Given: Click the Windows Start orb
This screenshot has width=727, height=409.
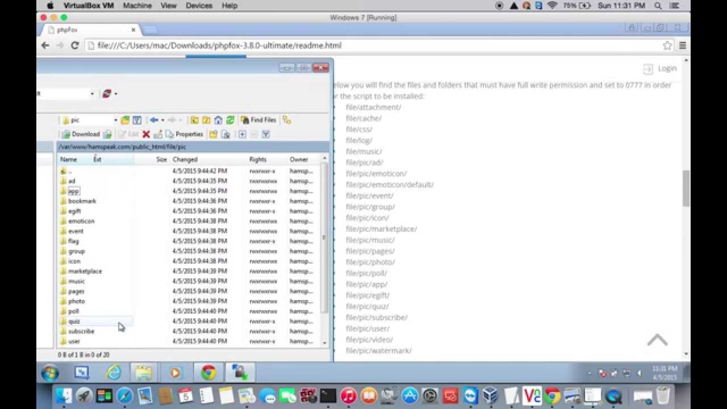Looking at the screenshot, I should click(x=50, y=373).
